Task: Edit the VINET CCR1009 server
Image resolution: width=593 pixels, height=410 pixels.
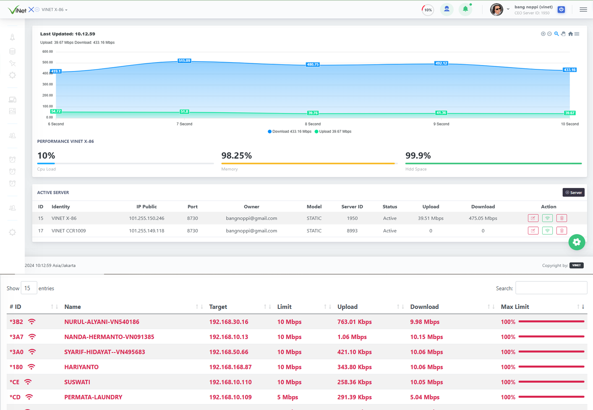Action: click(533, 231)
